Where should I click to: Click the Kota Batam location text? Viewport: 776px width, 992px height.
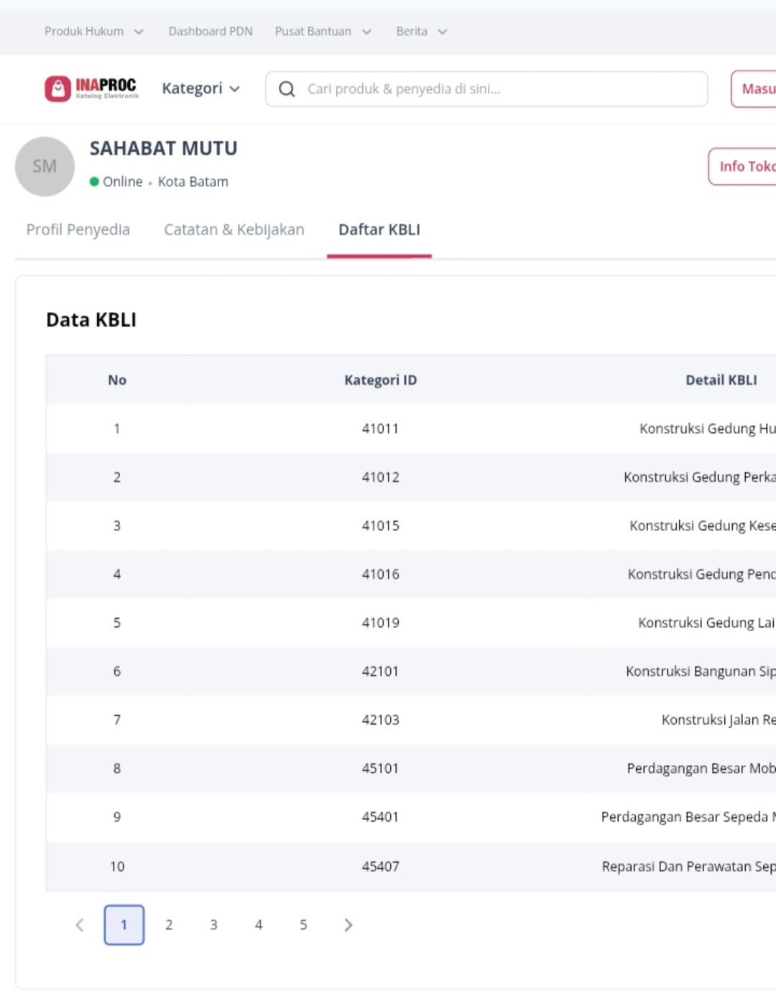pos(193,182)
